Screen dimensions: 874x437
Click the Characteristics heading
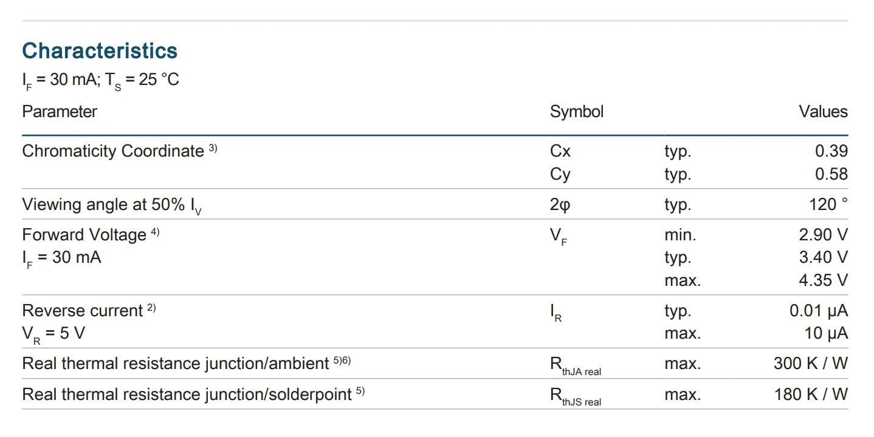point(100,51)
